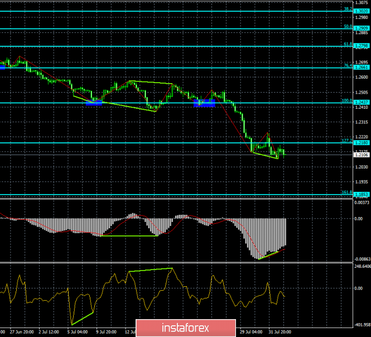Select the 1.1935 price axis value

coord(362,182)
